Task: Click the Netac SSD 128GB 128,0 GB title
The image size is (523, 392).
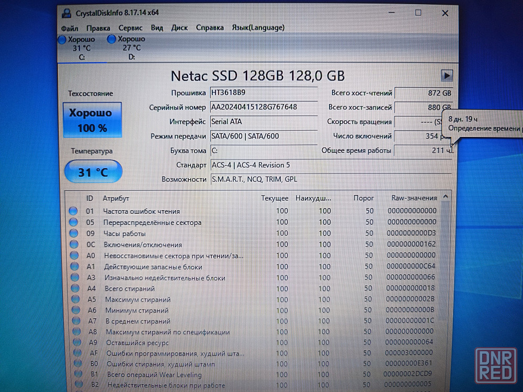Action: click(x=257, y=76)
